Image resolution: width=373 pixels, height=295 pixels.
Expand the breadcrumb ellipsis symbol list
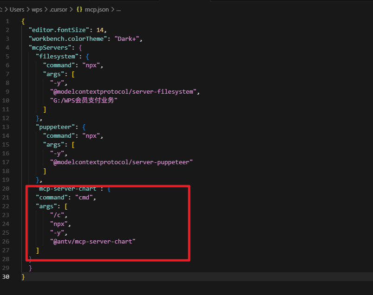pyautogui.click(x=118, y=9)
